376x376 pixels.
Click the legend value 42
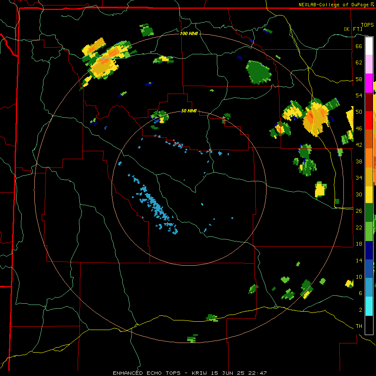point(359,145)
